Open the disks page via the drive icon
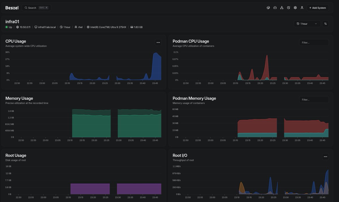Image resolution: width=339 pixels, height=202 pixels. 275,8
